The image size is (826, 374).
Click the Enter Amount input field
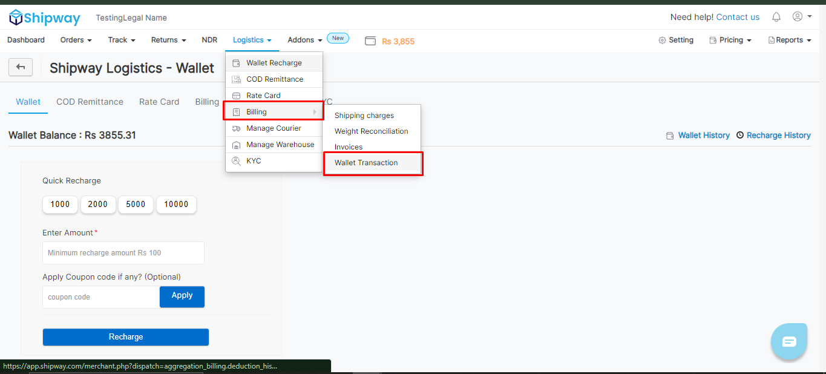pos(123,253)
